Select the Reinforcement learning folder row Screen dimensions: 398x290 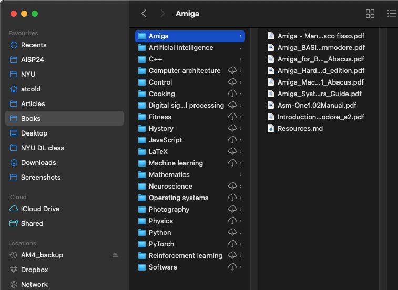(x=190, y=255)
